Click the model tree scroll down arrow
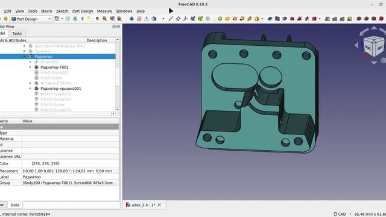 tap(118, 110)
